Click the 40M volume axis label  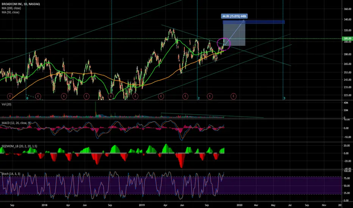(x=346, y=103)
